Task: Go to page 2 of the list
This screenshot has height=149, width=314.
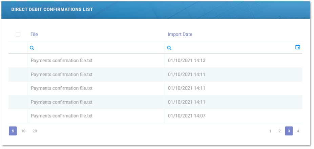Action: point(279,131)
